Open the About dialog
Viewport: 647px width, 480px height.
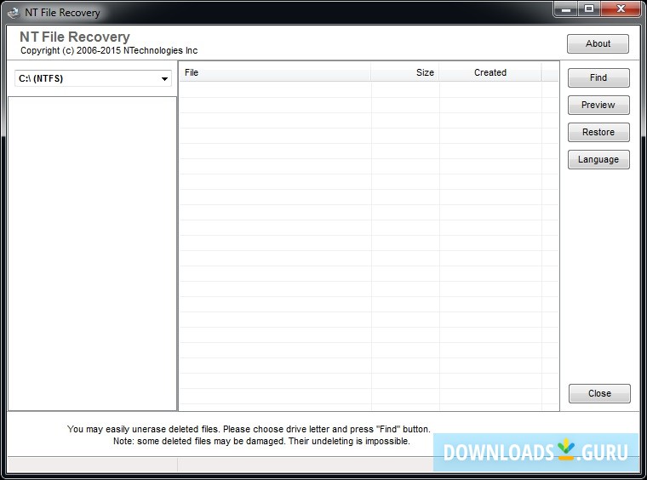598,43
